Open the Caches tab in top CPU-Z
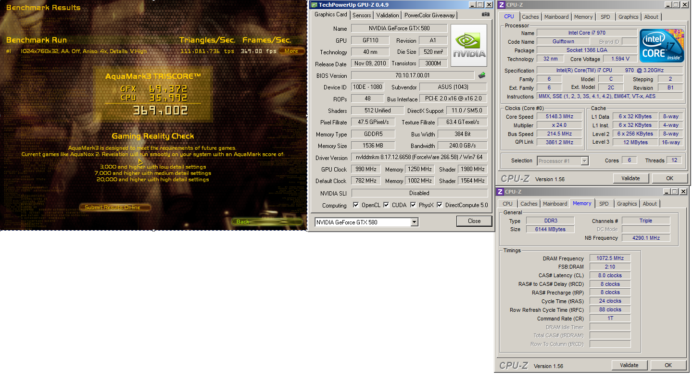This screenshot has height=381, width=693. [x=530, y=17]
